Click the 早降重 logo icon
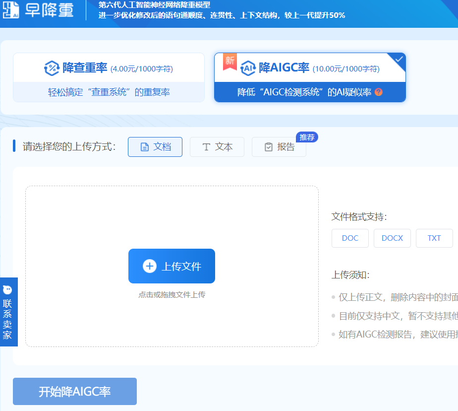458x411 pixels. (11, 10)
